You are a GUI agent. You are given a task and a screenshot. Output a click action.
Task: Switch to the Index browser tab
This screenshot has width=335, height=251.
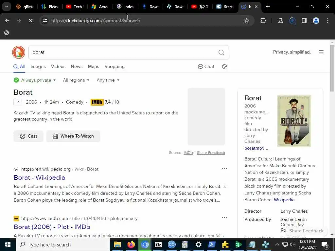coord(125,7)
